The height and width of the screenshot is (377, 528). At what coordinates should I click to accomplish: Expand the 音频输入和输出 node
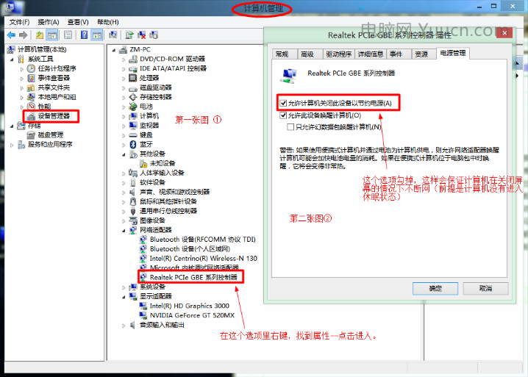[124, 326]
